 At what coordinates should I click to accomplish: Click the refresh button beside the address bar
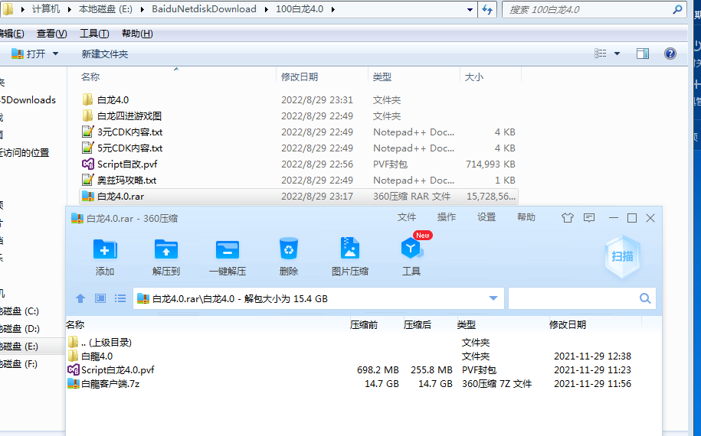487,9
